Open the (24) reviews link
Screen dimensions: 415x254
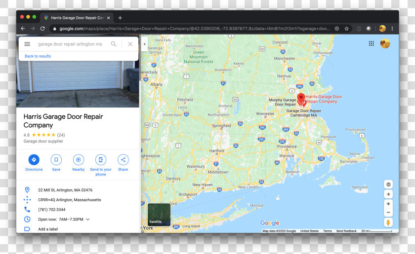click(x=61, y=135)
